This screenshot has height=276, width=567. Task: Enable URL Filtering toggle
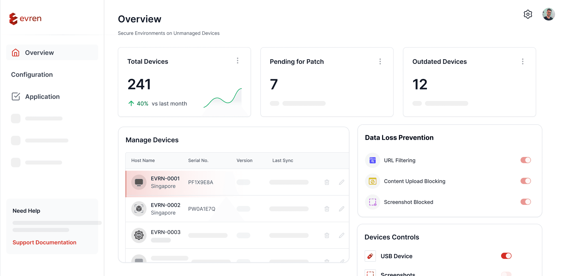[526, 160]
